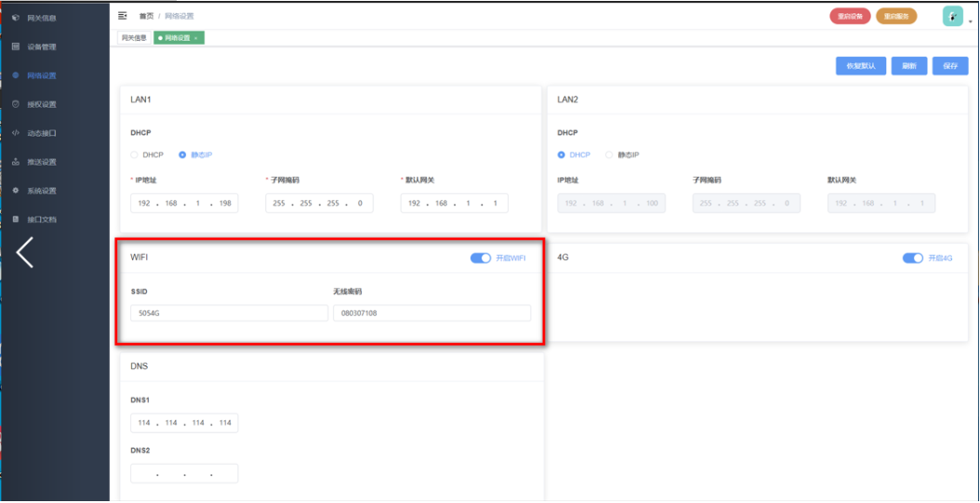This screenshot has width=980, height=503.
Task: Collapse sidebar with hamburger icon
Action: 123,16
